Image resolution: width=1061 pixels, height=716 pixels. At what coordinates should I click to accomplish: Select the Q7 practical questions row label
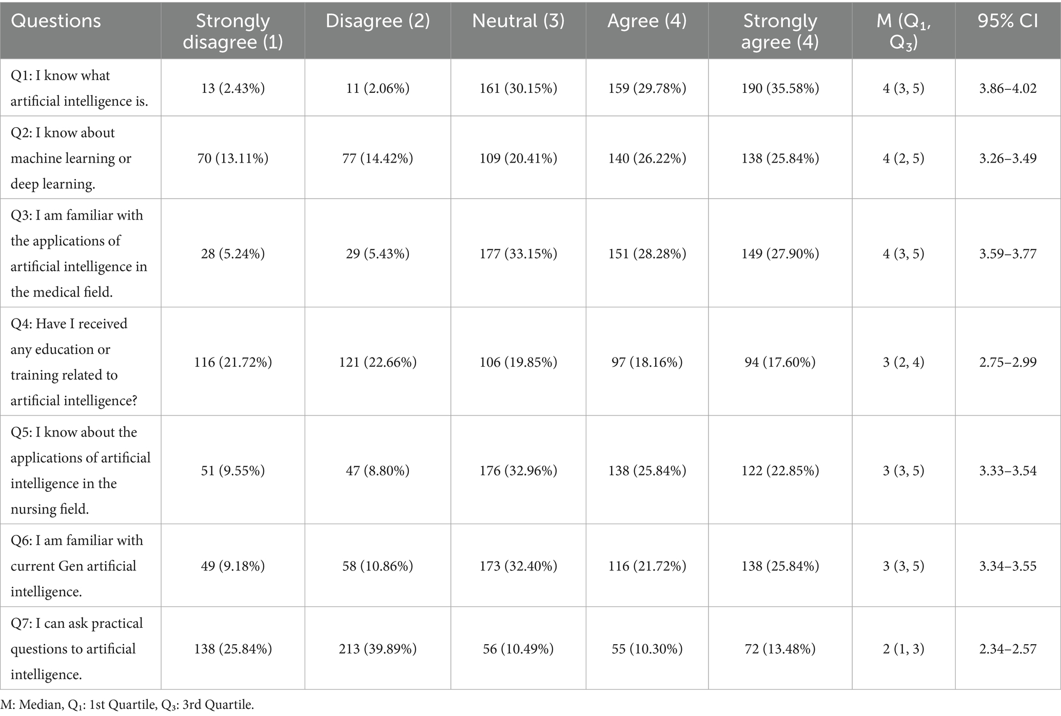click(x=77, y=649)
